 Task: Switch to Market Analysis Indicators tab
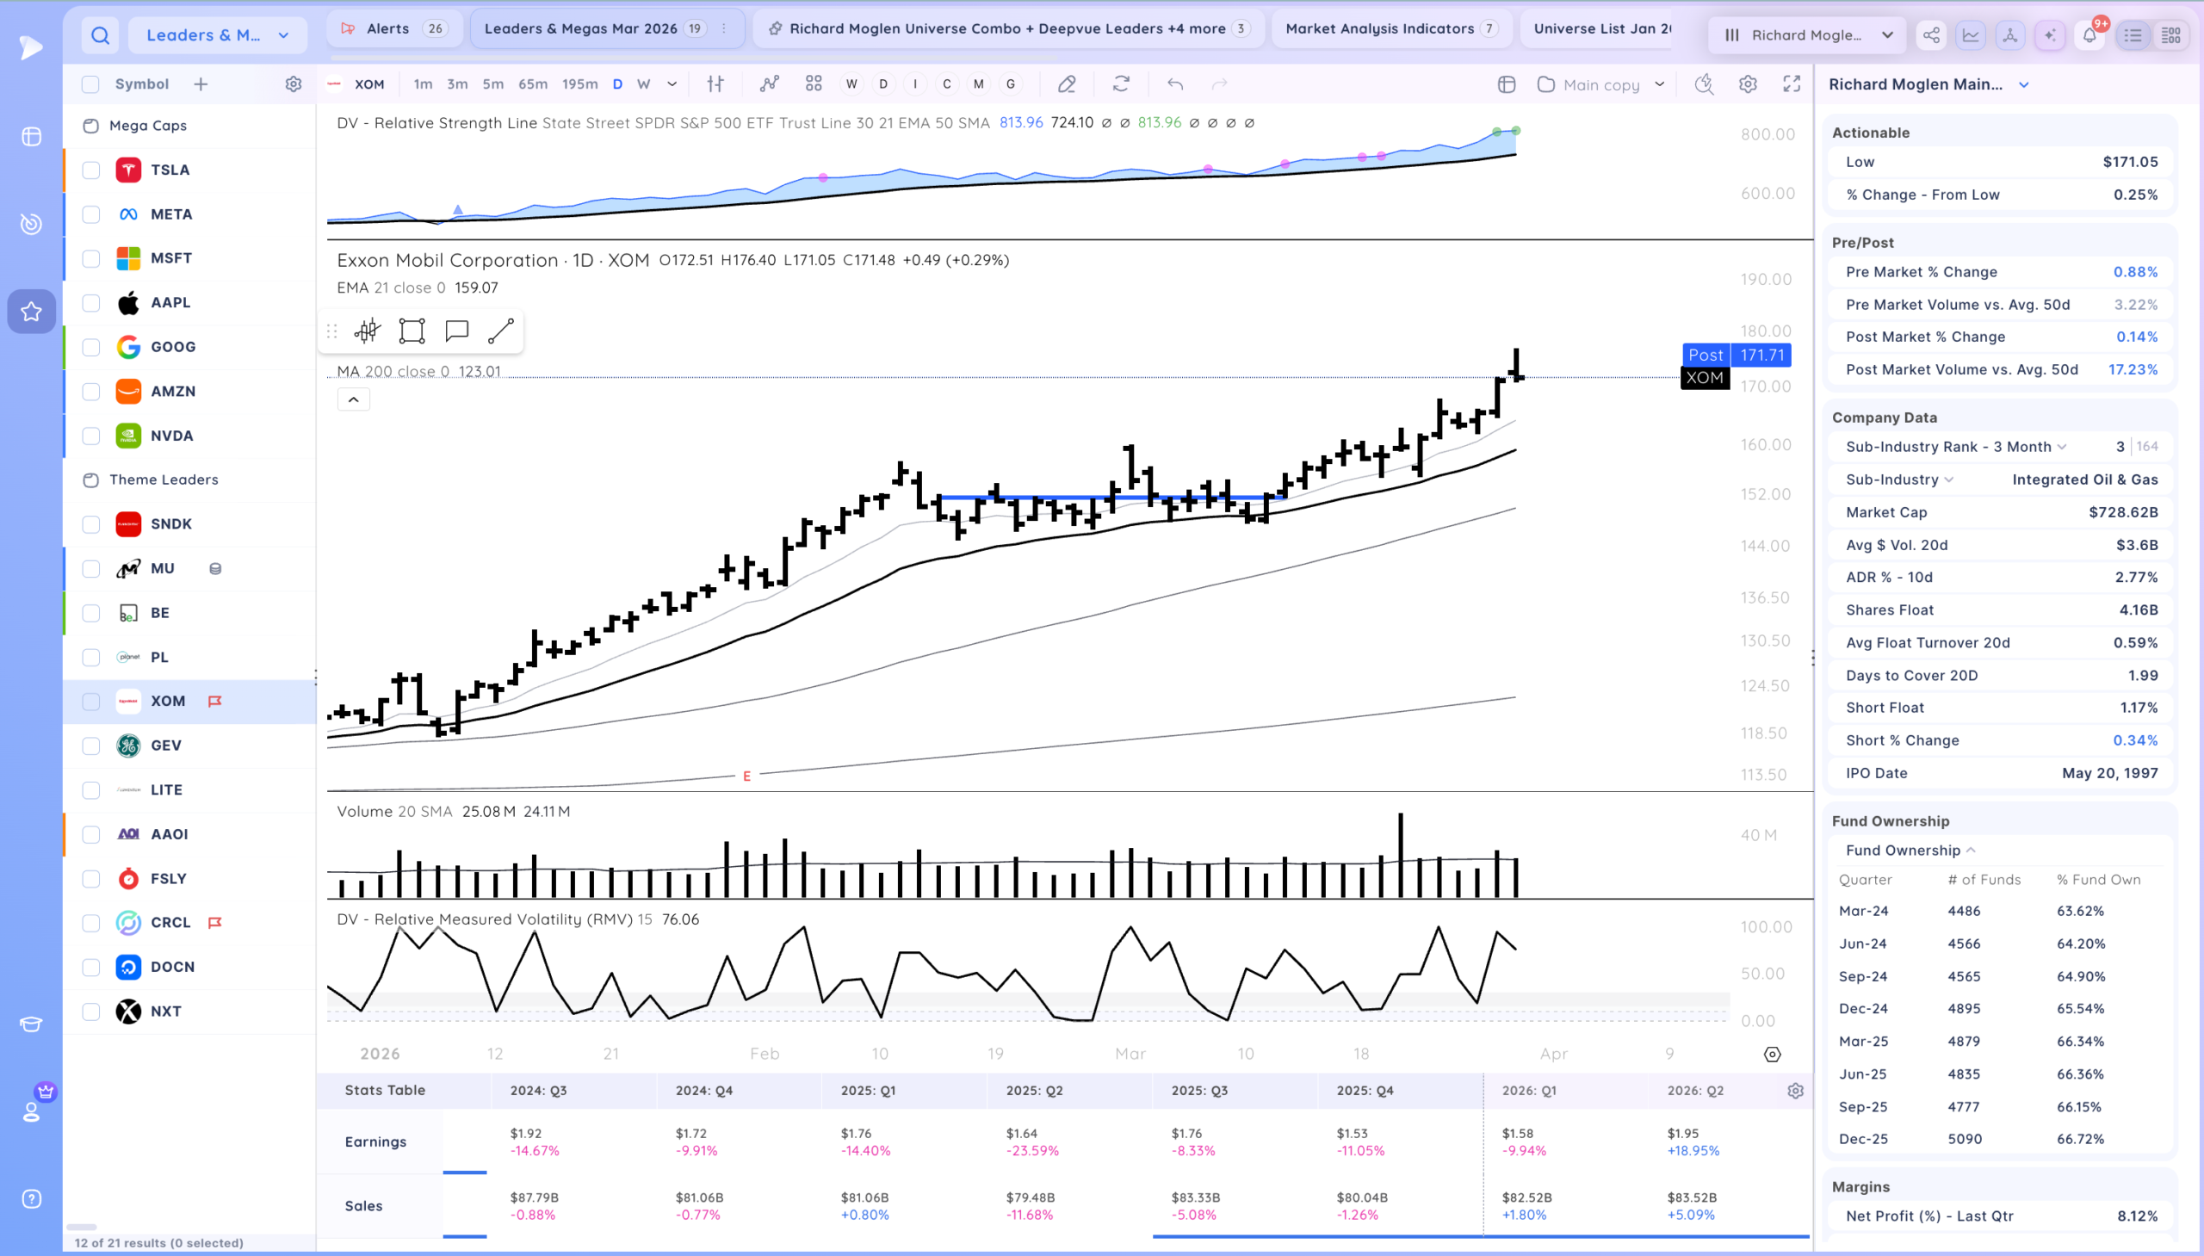pyautogui.click(x=1390, y=28)
